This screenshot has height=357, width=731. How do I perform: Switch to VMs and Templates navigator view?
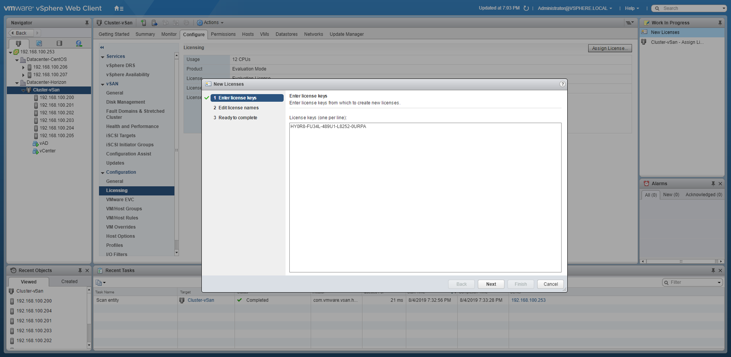point(39,43)
